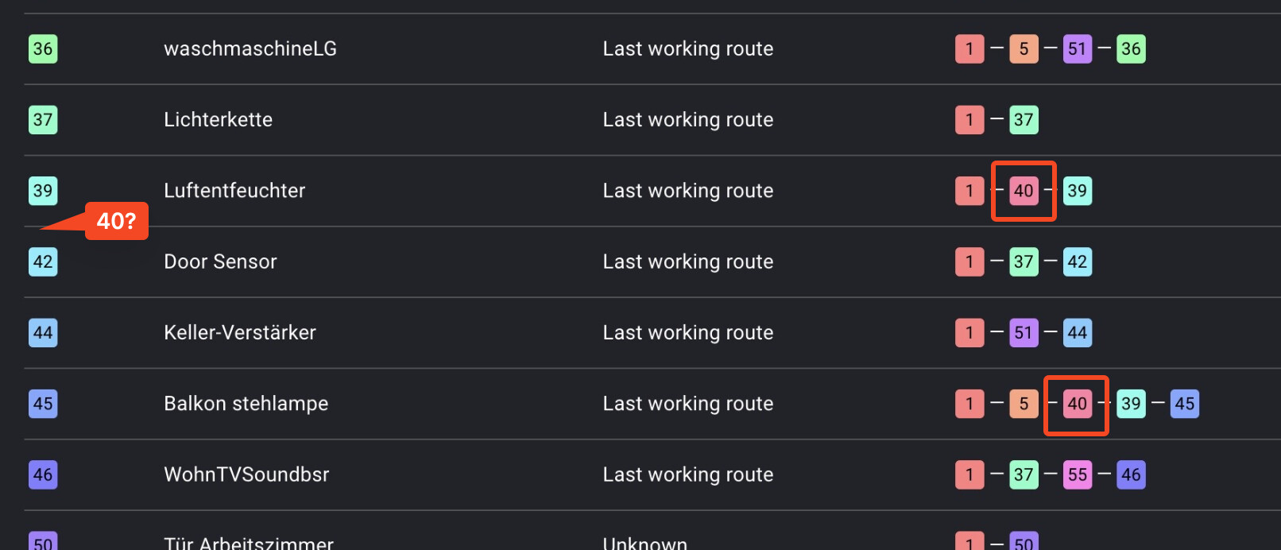The height and width of the screenshot is (550, 1281).
Task: Click highlighted node 40 in Balkon stehlampe route
Action: 1077,404
